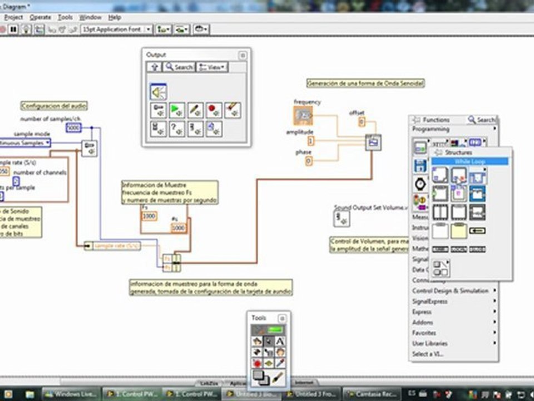Viewport: 534px width, 401px height.
Task: Pin the Tools palette with thumbtack
Action: tap(282, 319)
